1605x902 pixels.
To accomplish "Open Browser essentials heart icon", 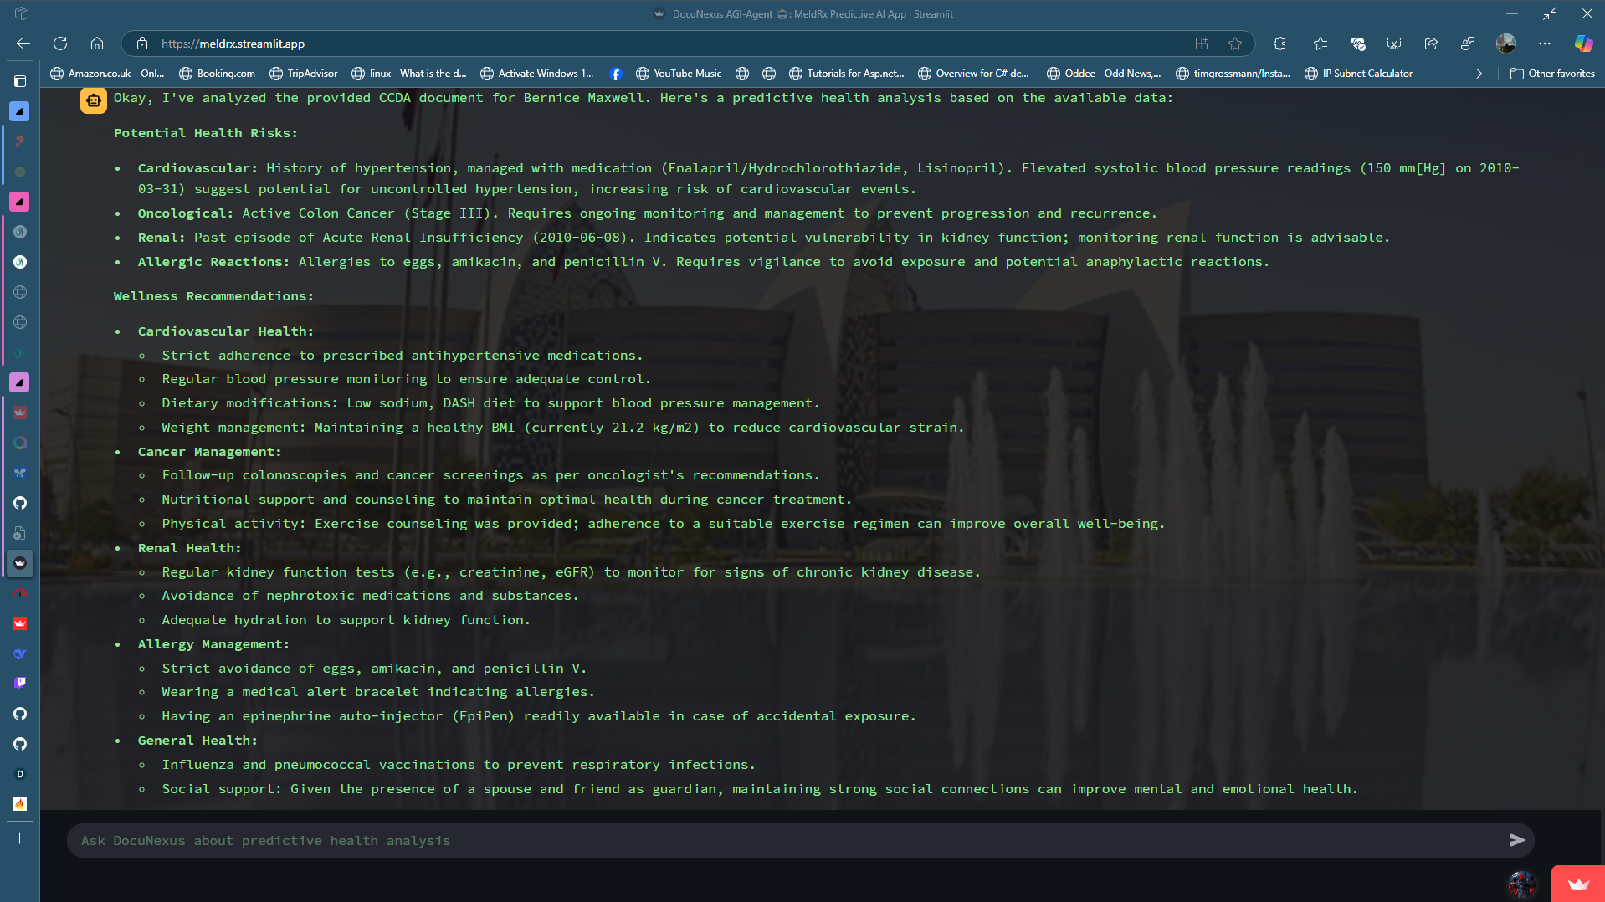I will [1357, 44].
